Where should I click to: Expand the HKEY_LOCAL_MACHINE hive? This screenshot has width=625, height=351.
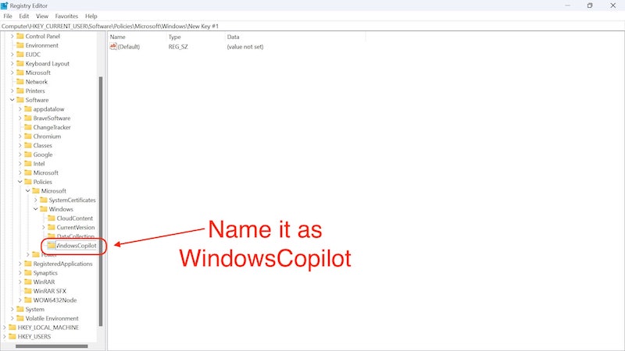tap(5, 327)
